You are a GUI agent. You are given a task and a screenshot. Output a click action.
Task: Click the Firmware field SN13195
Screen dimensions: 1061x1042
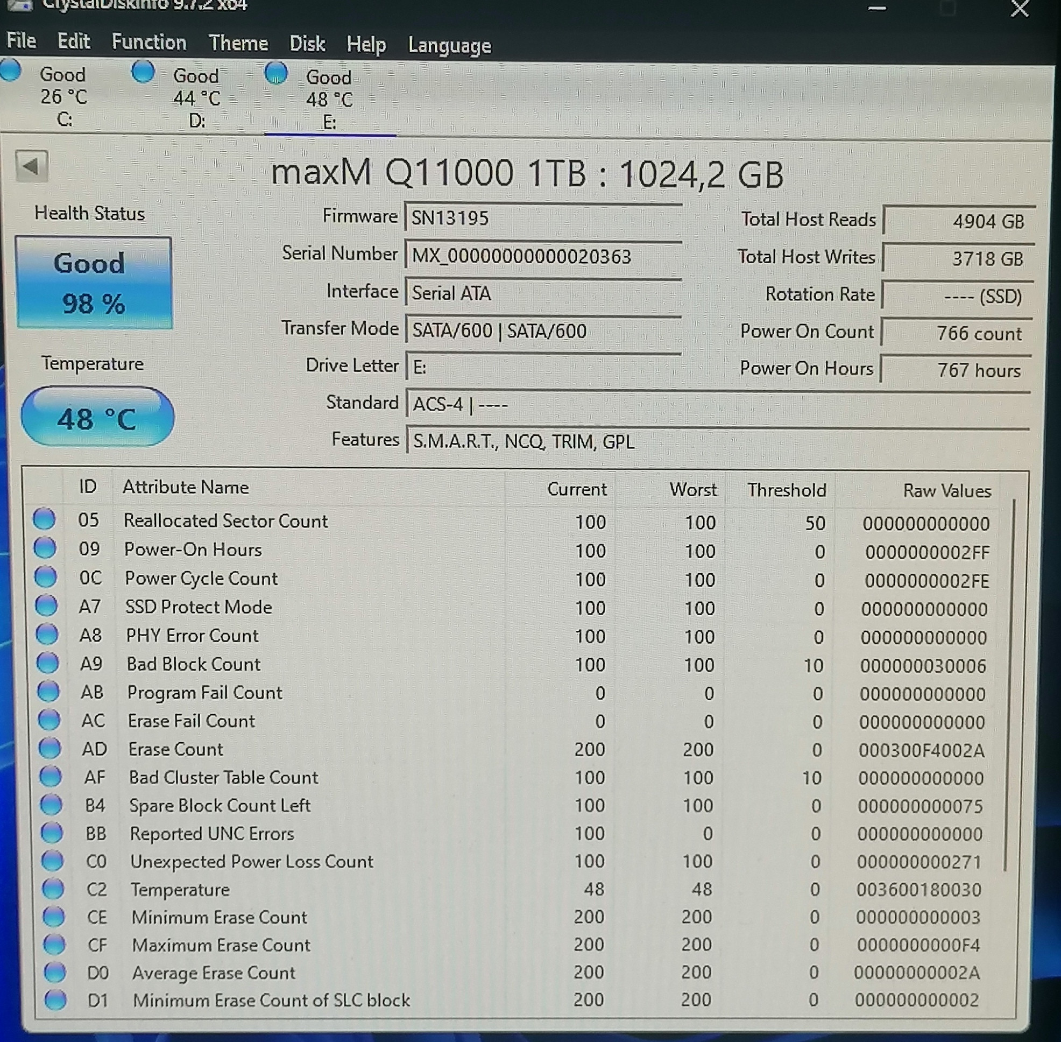[x=543, y=219]
